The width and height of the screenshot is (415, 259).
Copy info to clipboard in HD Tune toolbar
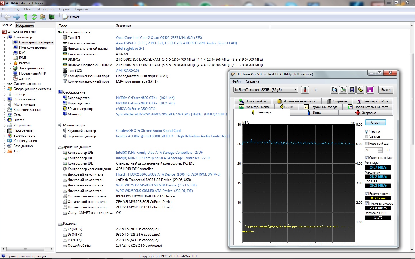(334, 90)
